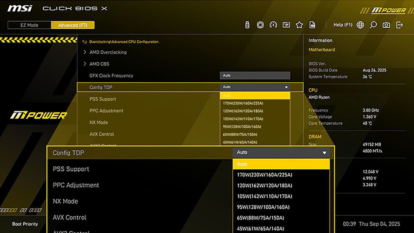Select the GFX Clock Frequency label
This screenshot has width=414, height=233.
coord(111,75)
